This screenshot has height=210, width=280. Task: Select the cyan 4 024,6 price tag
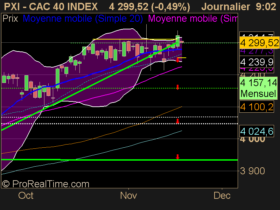pos(257,132)
